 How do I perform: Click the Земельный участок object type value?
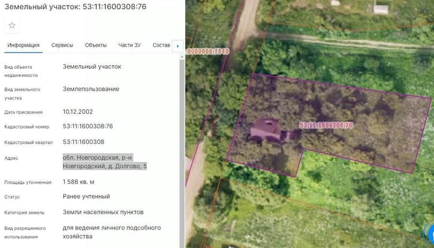[92, 66]
